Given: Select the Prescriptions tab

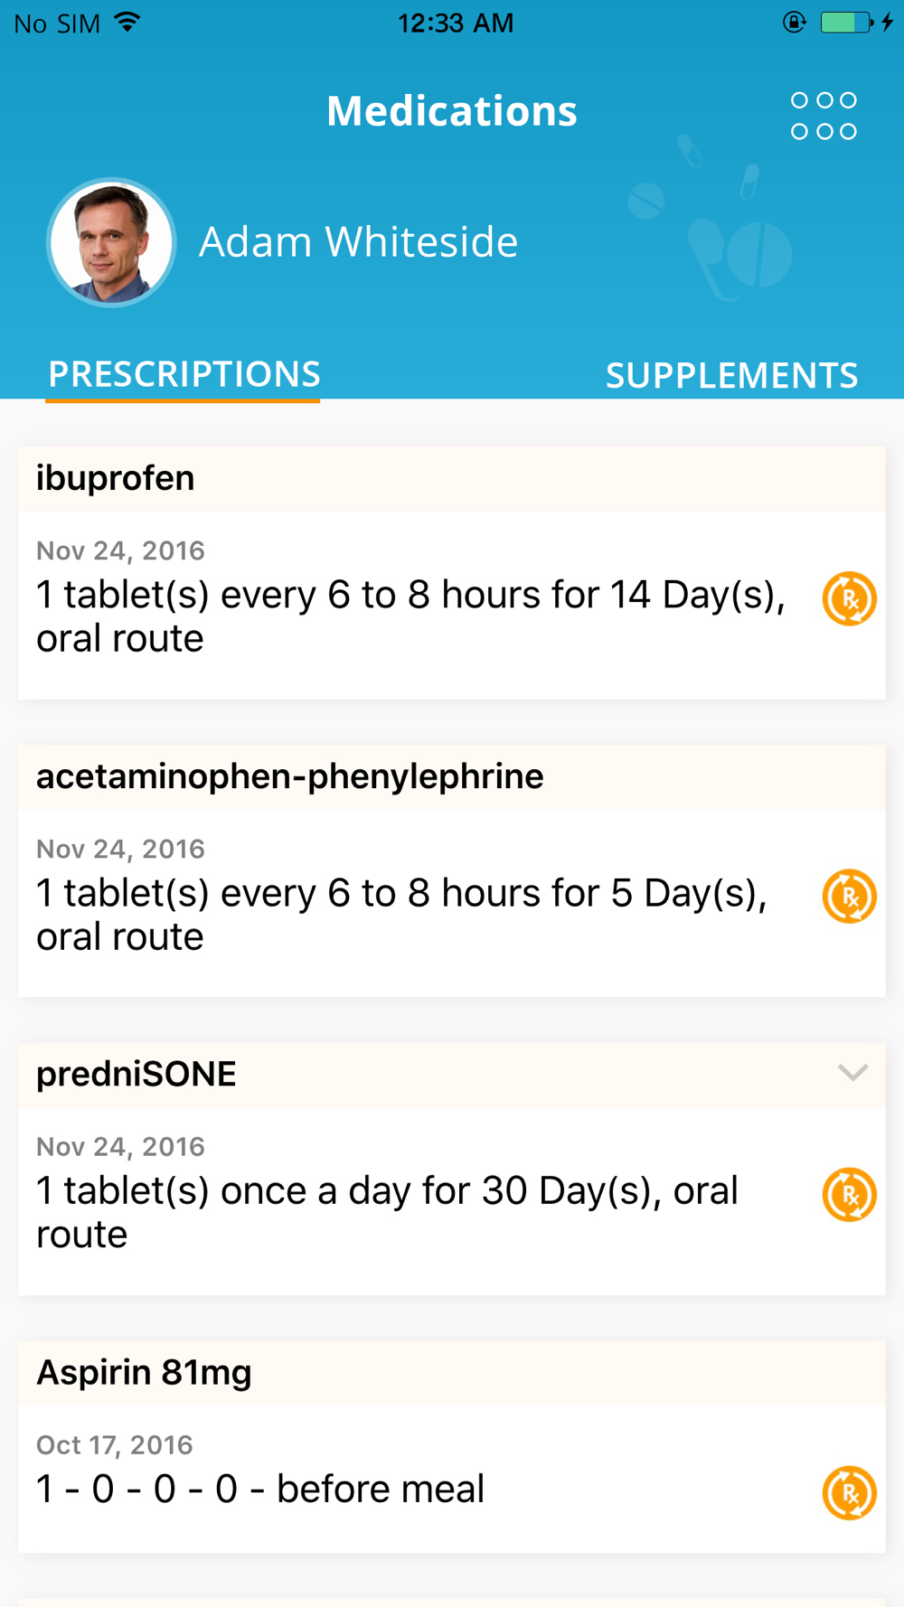Looking at the screenshot, I should click(x=184, y=374).
